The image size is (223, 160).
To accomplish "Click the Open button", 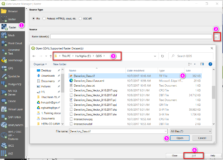I will [x=180, y=138].
